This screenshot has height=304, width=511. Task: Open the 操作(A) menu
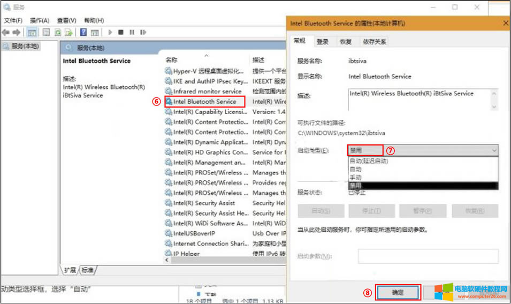point(40,20)
